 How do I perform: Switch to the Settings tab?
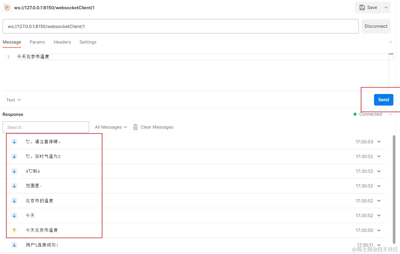click(x=88, y=42)
